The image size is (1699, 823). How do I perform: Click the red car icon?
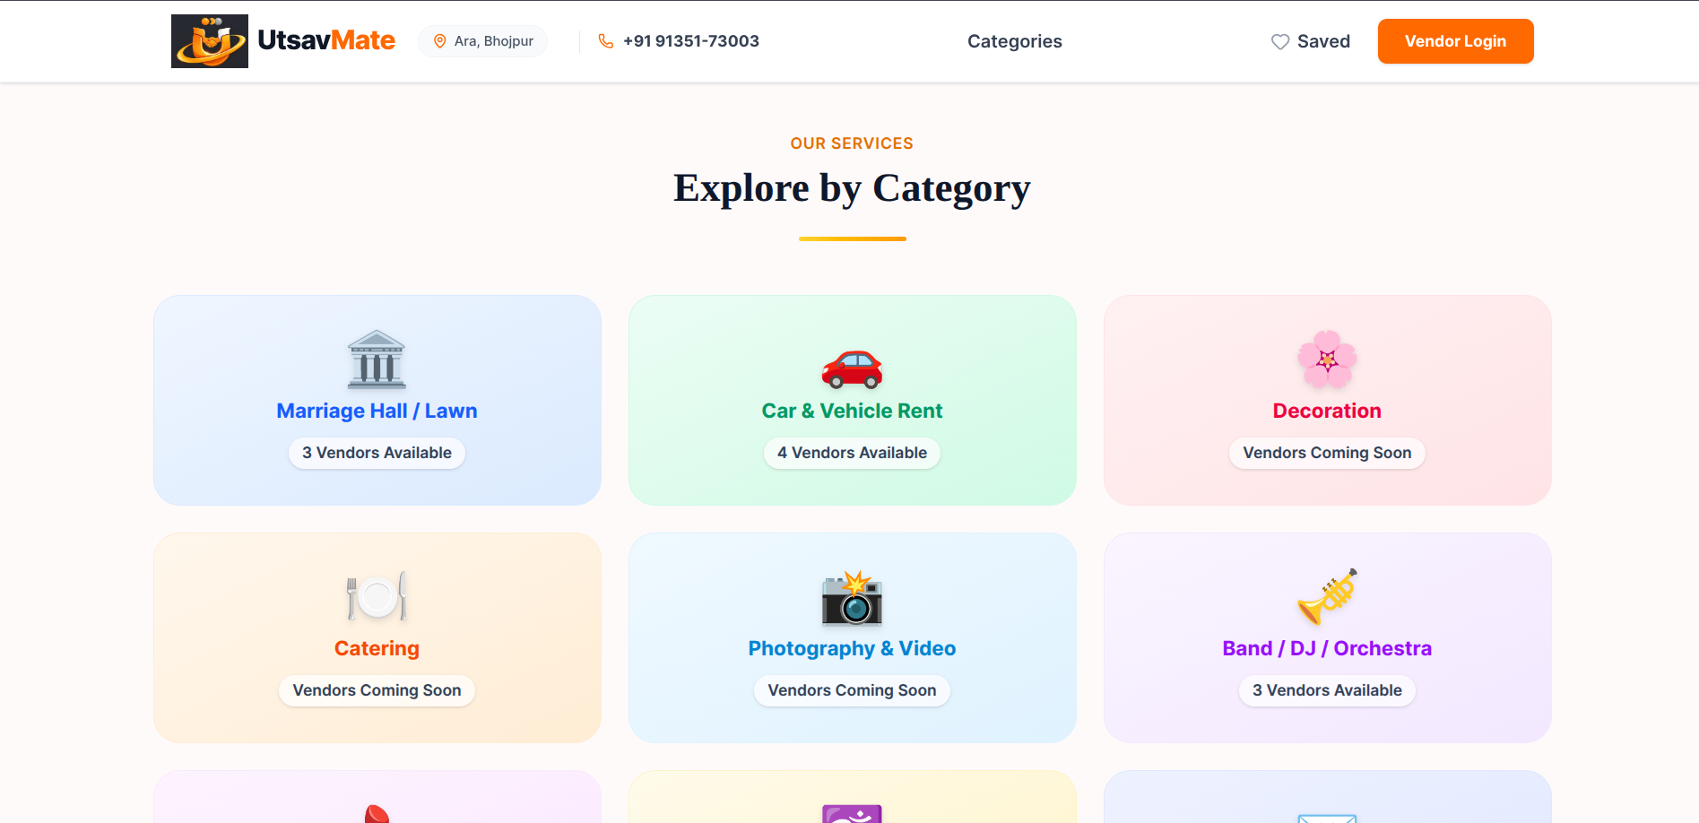[852, 368]
